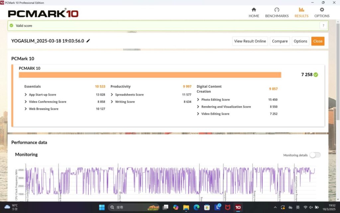The height and width of the screenshot is (213, 340).
Task: Close the result with orange Close button
Action: point(318,41)
